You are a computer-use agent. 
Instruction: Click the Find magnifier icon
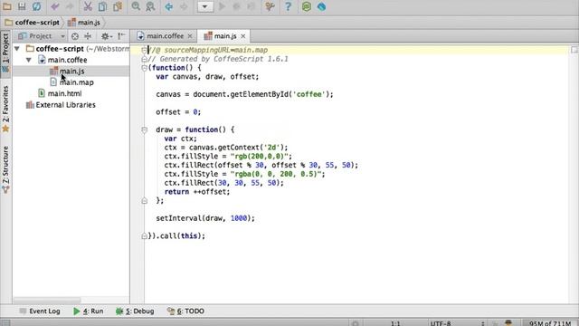(136, 6)
